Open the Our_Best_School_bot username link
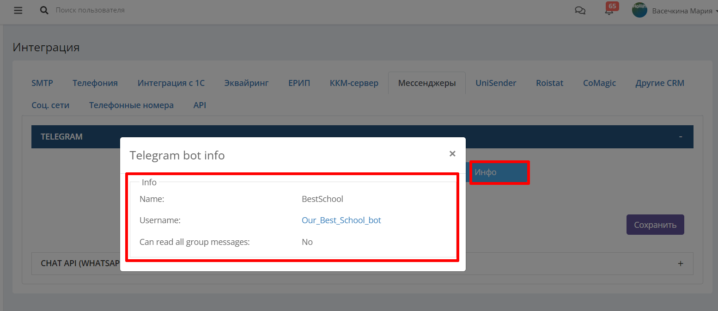 click(x=341, y=220)
